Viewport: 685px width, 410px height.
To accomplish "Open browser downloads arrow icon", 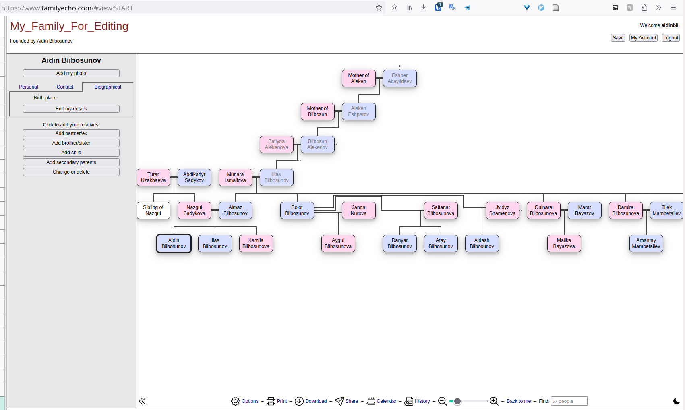I will coord(424,8).
